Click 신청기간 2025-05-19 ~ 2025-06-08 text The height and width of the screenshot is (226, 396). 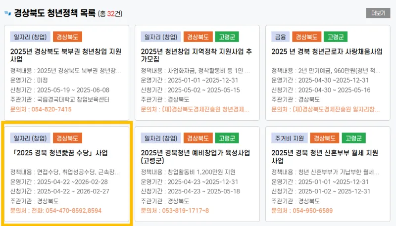coord(60,90)
